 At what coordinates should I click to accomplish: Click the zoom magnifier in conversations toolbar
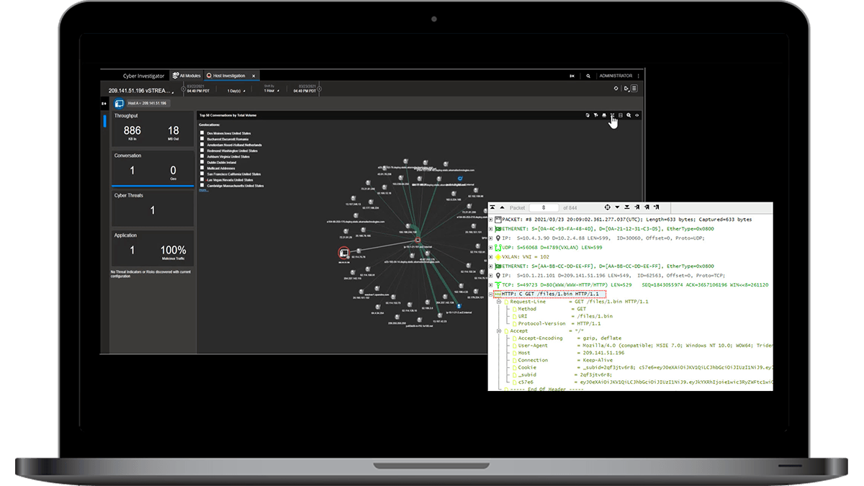(x=629, y=115)
